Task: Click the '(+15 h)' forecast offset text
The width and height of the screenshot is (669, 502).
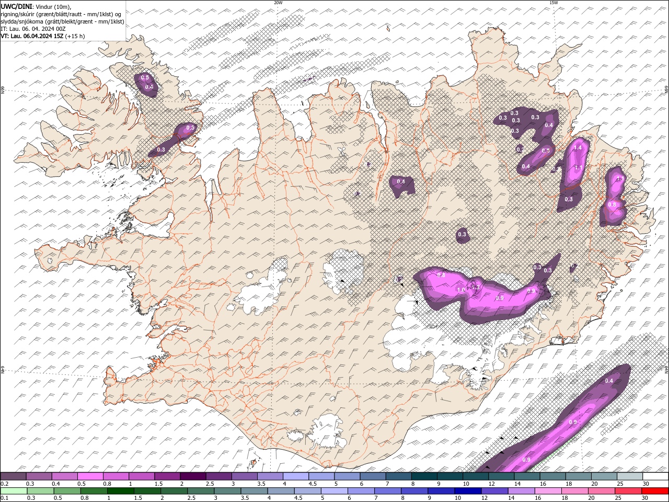Action: tap(75, 36)
